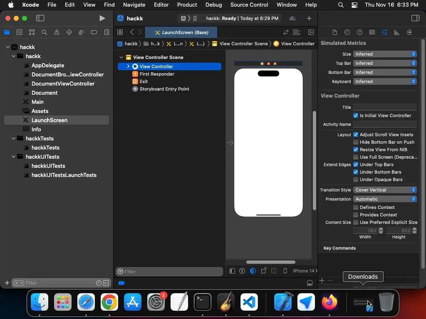This screenshot has width=426, height=319.
Task: Disable Adjust Scroll View Insets
Action: (x=355, y=135)
